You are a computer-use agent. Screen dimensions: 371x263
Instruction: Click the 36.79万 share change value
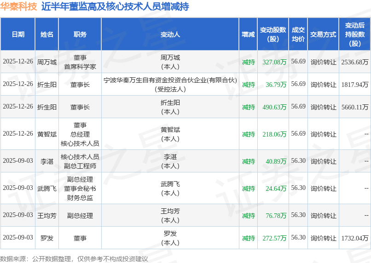[276, 85]
